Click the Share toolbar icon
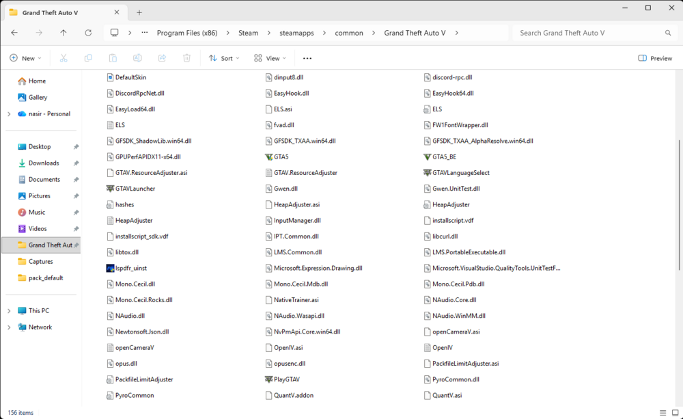 pos(162,58)
